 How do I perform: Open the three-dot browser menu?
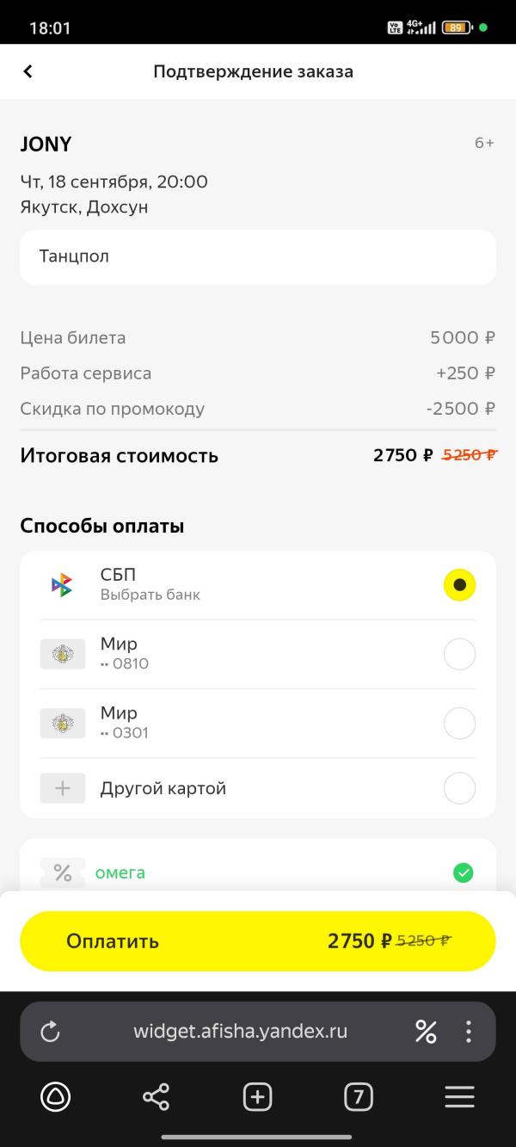click(469, 1031)
